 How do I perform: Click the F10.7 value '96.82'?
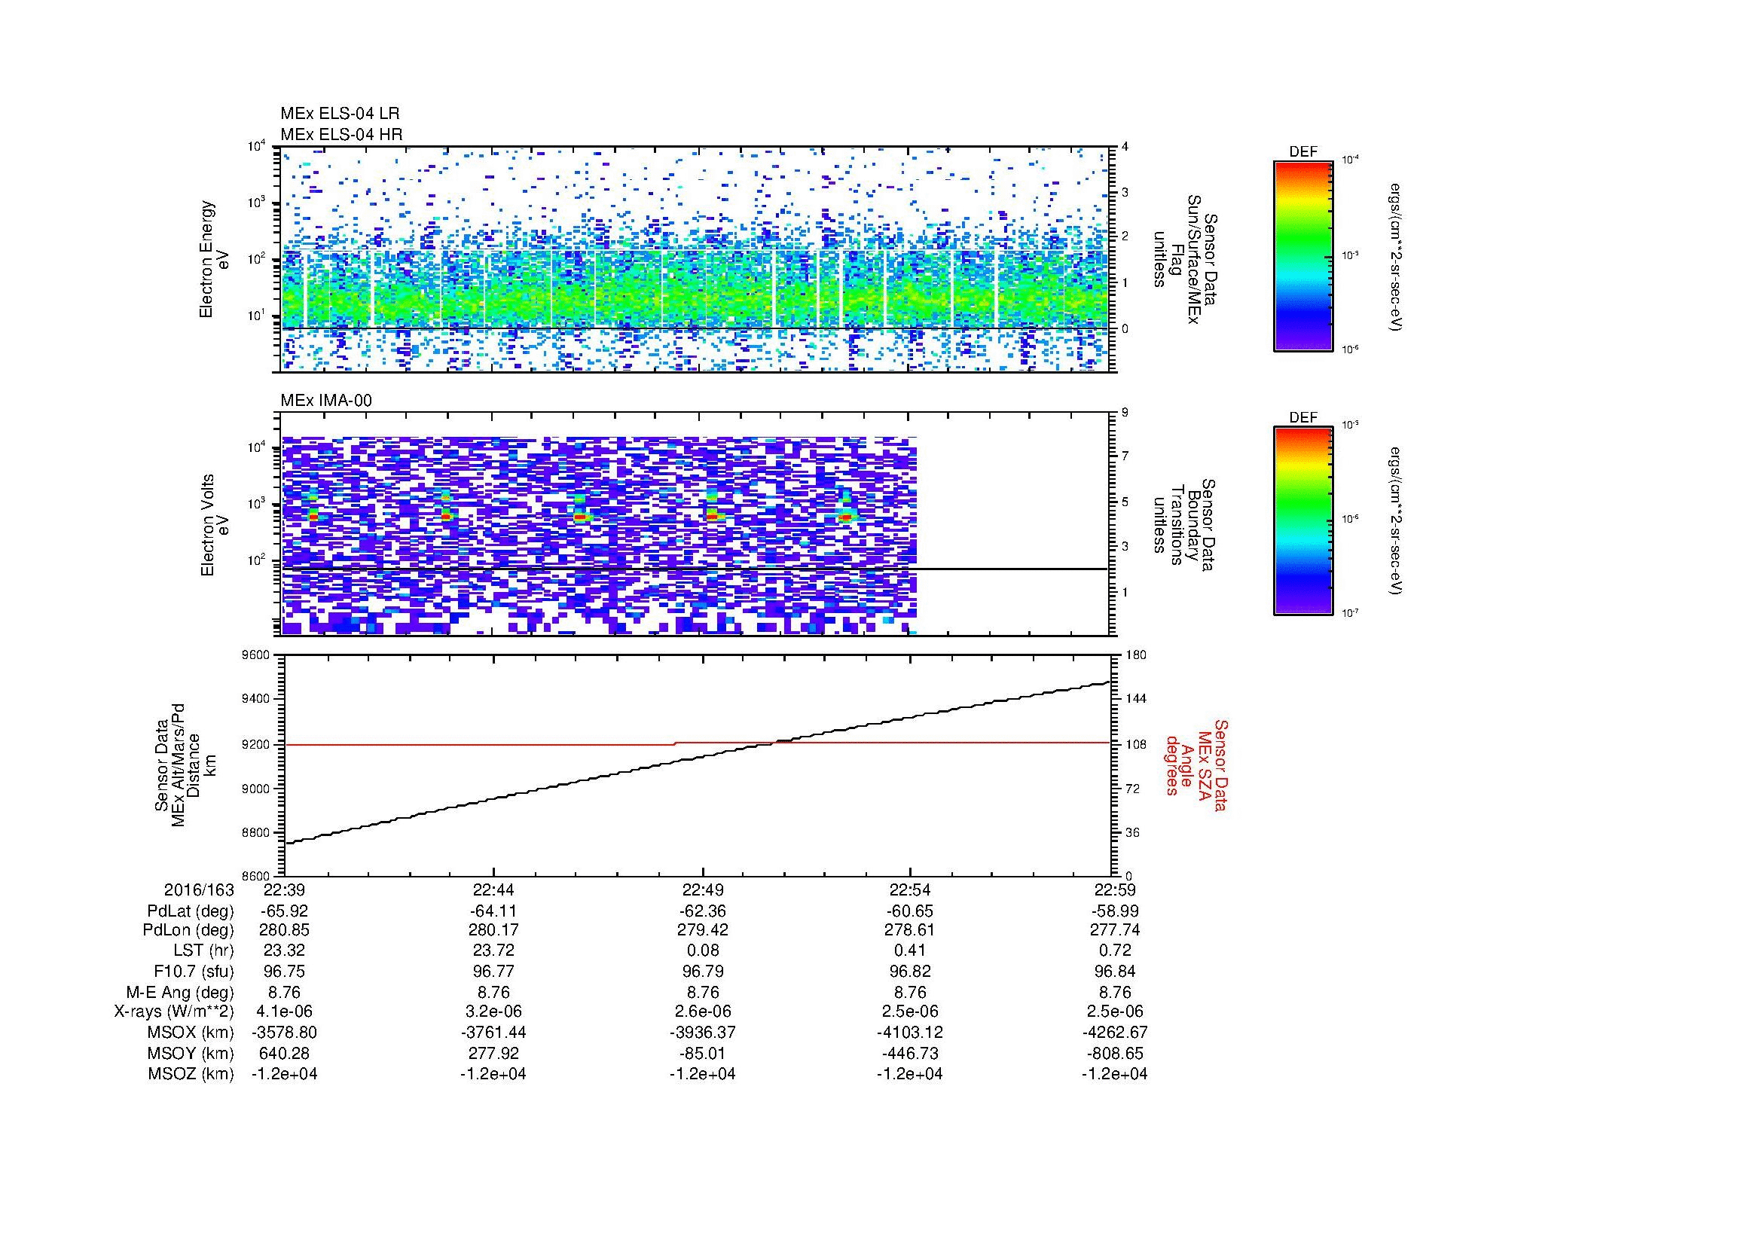910,971
